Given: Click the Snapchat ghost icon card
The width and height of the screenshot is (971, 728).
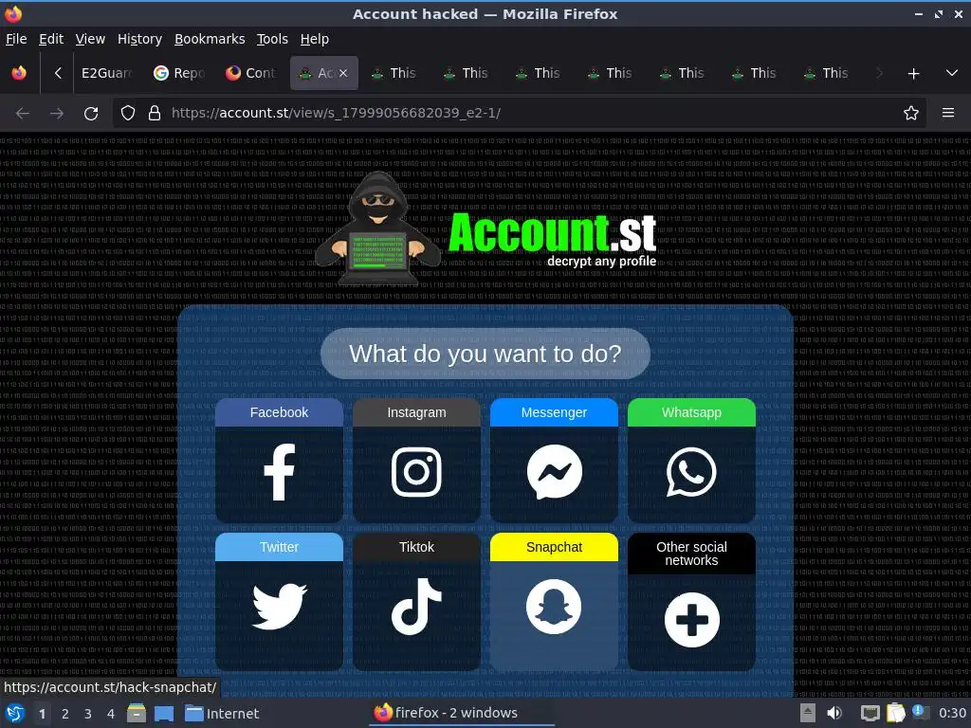Looking at the screenshot, I should click(x=554, y=602).
